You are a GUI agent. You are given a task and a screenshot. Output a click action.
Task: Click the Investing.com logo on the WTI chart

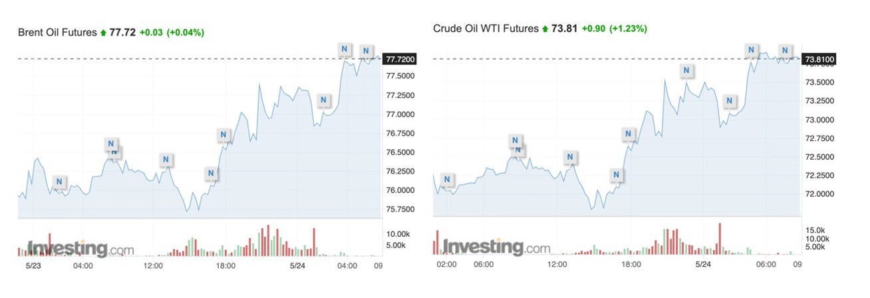click(x=496, y=247)
